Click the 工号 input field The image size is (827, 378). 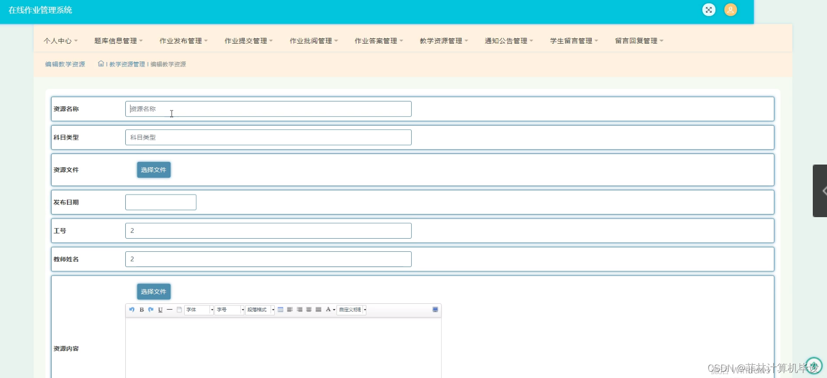268,231
